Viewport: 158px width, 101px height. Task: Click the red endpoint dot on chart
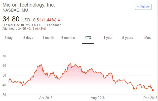pyautogui.click(x=153, y=90)
